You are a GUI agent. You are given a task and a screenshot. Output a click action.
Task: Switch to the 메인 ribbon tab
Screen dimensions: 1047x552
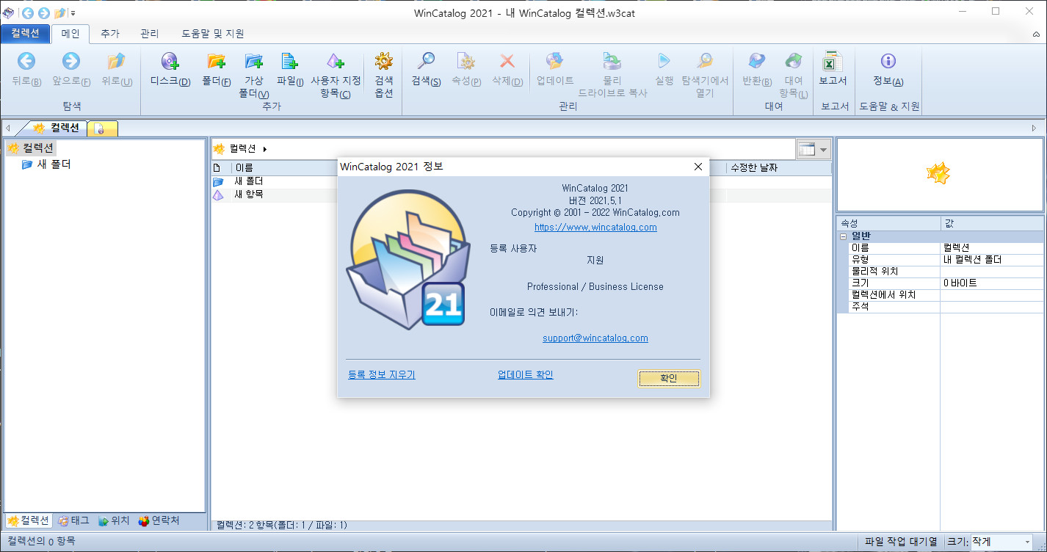(x=70, y=34)
